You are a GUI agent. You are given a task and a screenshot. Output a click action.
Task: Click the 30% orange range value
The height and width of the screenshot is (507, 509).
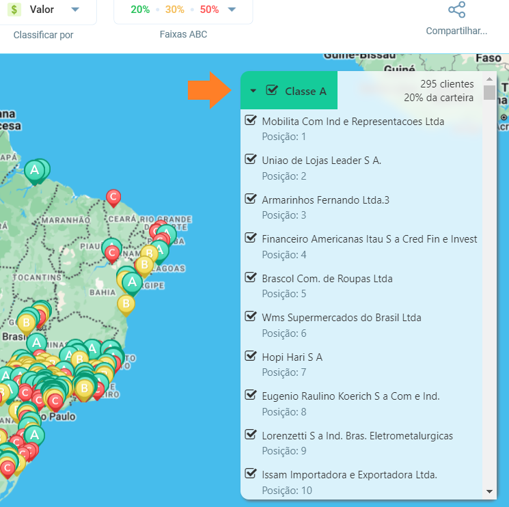[x=175, y=10]
